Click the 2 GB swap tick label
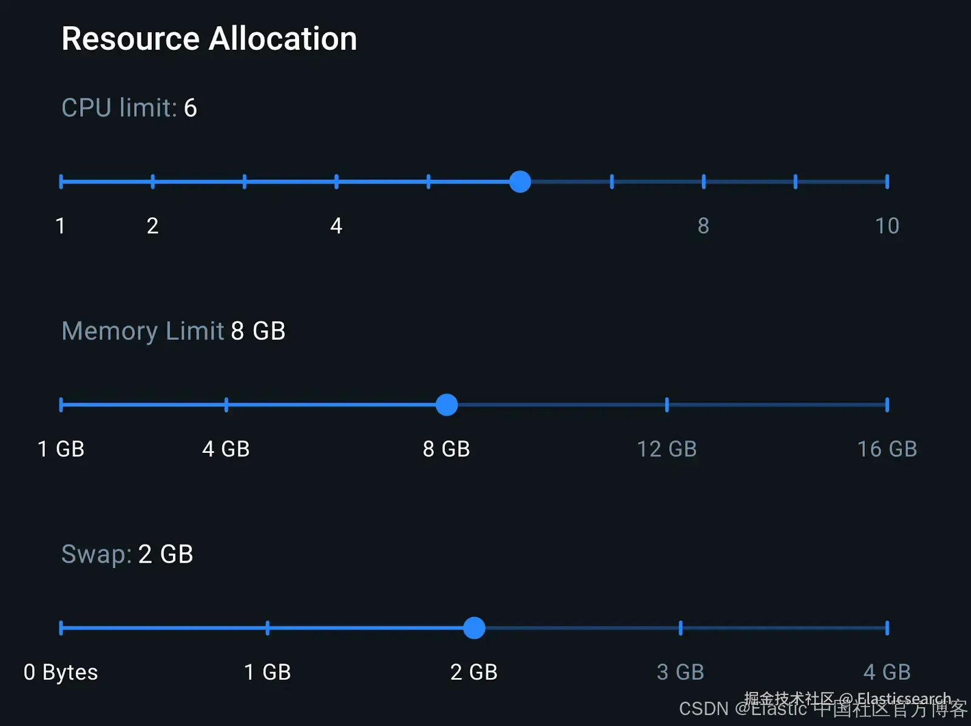971x726 pixels. 474,672
